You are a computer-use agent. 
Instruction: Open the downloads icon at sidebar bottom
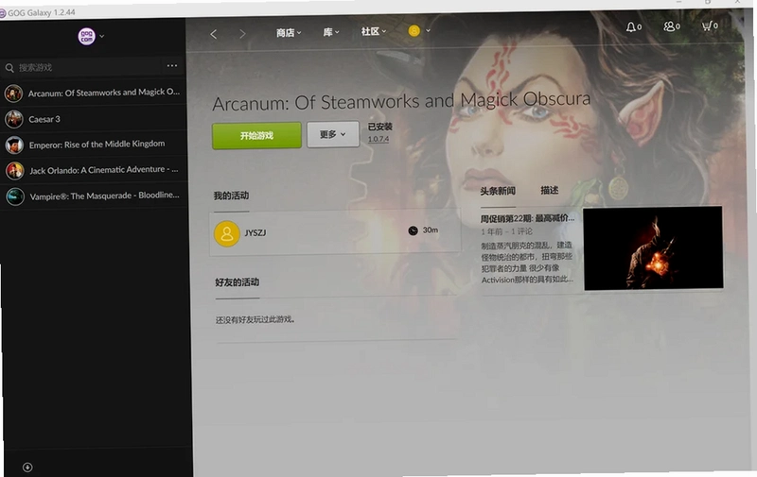point(27,468)
